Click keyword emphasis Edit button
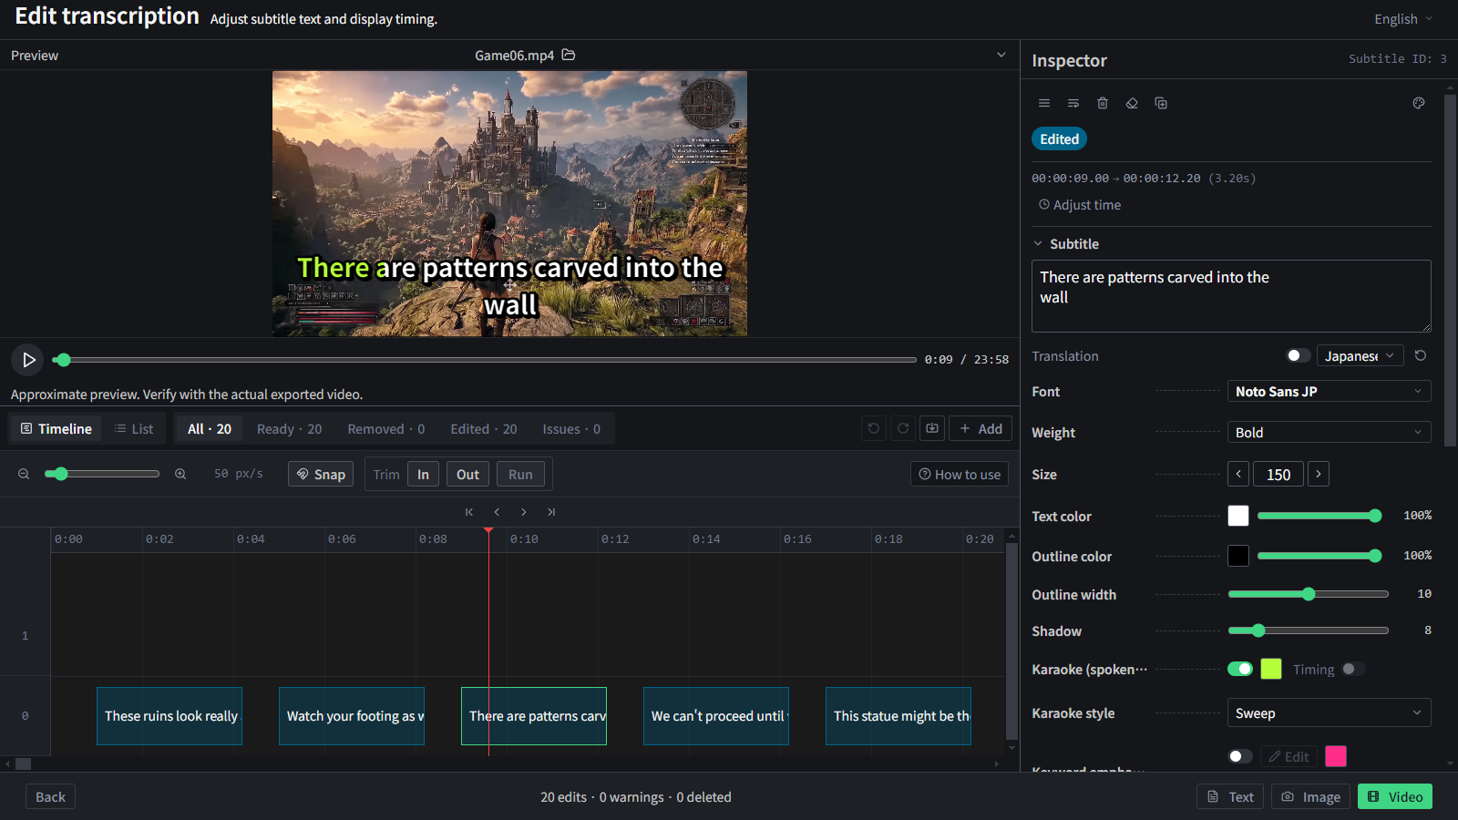 click(x=1289, y=756)
